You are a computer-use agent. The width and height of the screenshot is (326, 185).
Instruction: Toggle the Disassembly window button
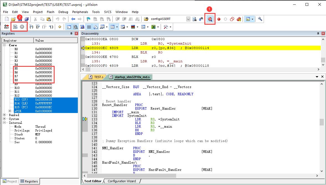[75, 27]
